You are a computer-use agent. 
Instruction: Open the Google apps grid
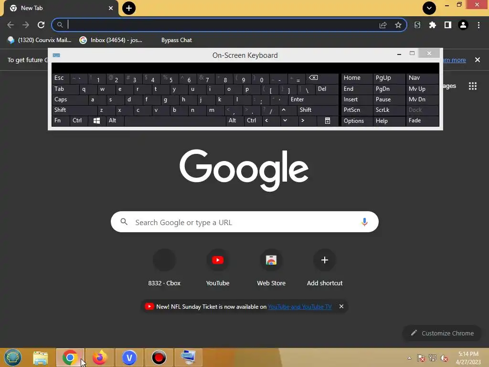472,86
